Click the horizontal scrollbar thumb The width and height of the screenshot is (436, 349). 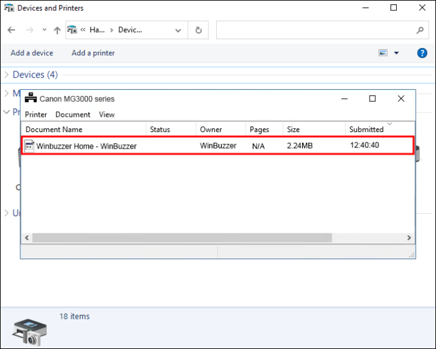182,238
